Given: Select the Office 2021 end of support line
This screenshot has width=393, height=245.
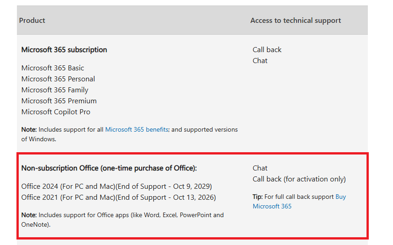Looking at the screenshot, I should point(118,197).
